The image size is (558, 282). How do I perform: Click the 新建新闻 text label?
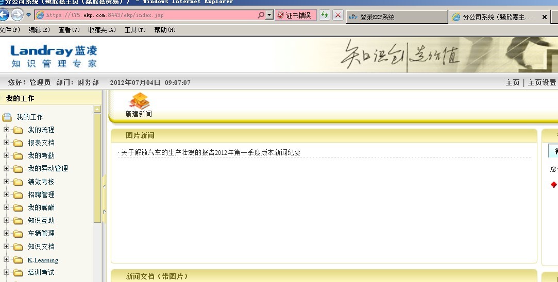[139, 114]
